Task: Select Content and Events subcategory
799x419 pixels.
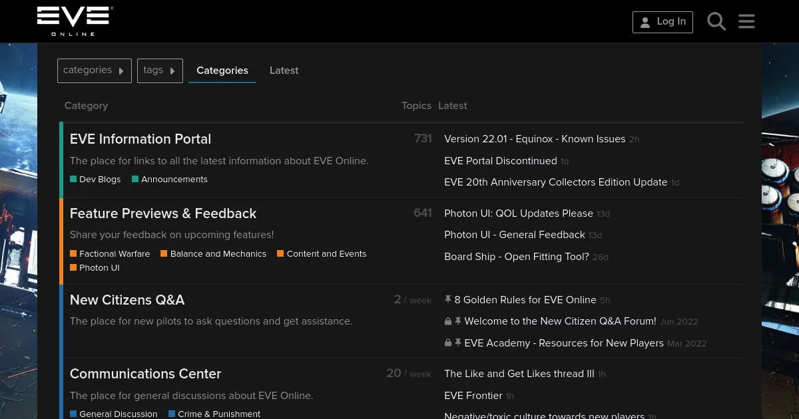Action: pos(322,254)
